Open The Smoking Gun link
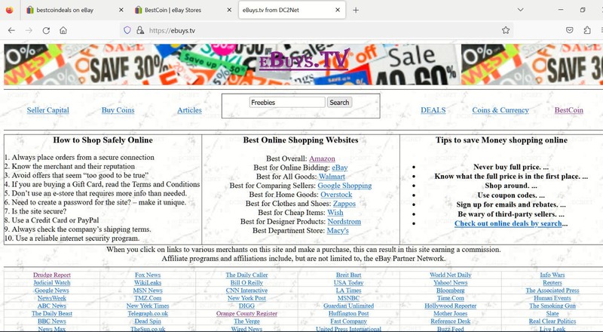 [552, 306]
